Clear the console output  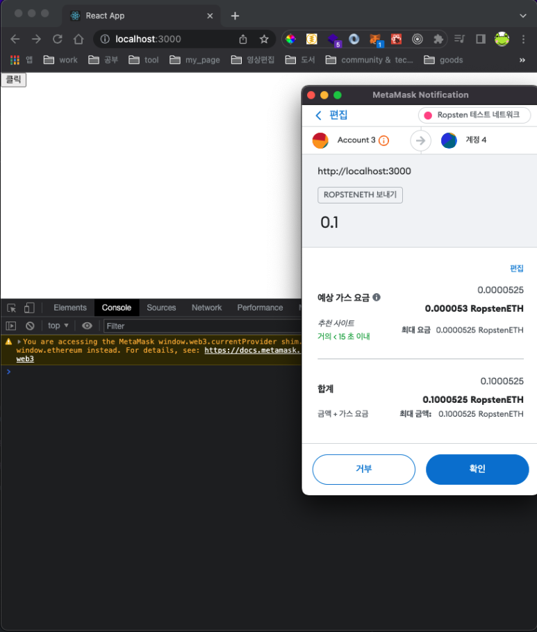pyautogui.click(x=30, y=326)
